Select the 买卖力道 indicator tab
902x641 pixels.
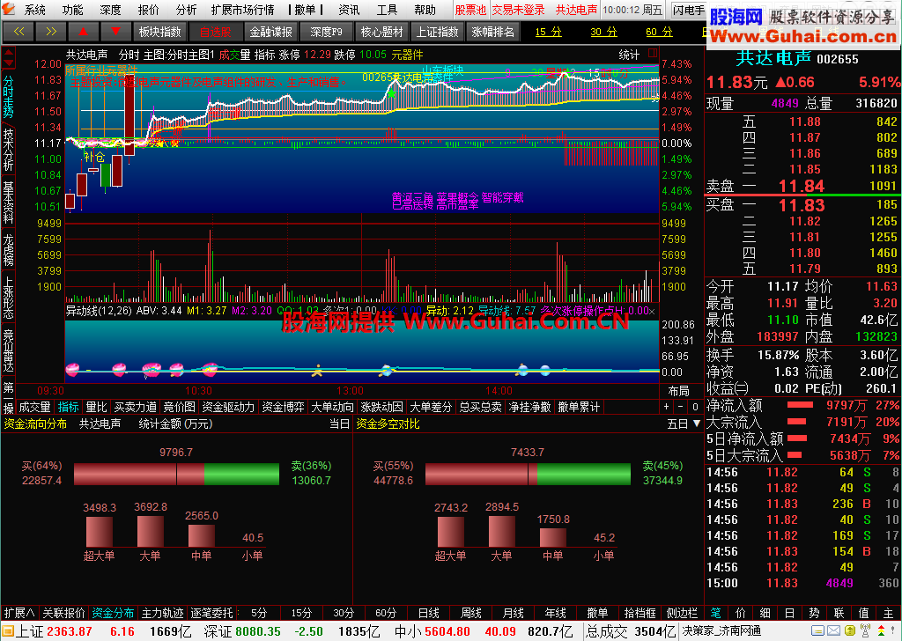pos(135,407)
